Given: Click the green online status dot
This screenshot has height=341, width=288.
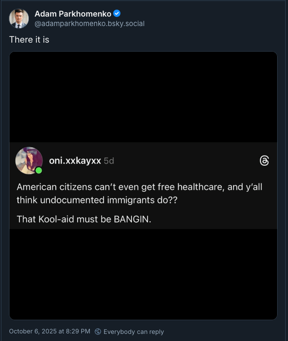Looking at the screenshot, I should tap(39, 170).
